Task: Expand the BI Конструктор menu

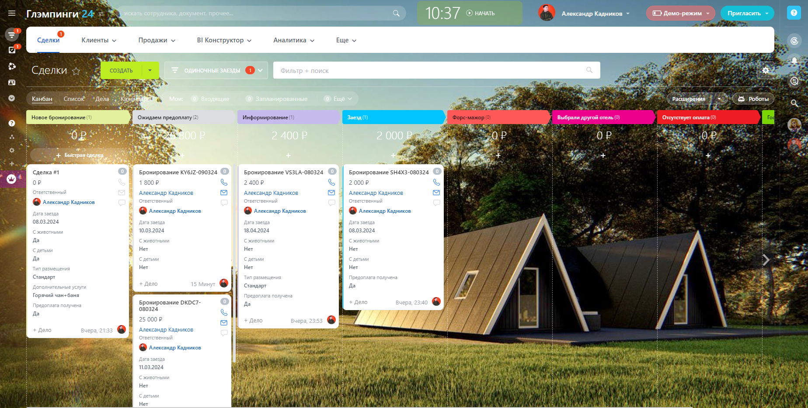Action: point(224,40)
